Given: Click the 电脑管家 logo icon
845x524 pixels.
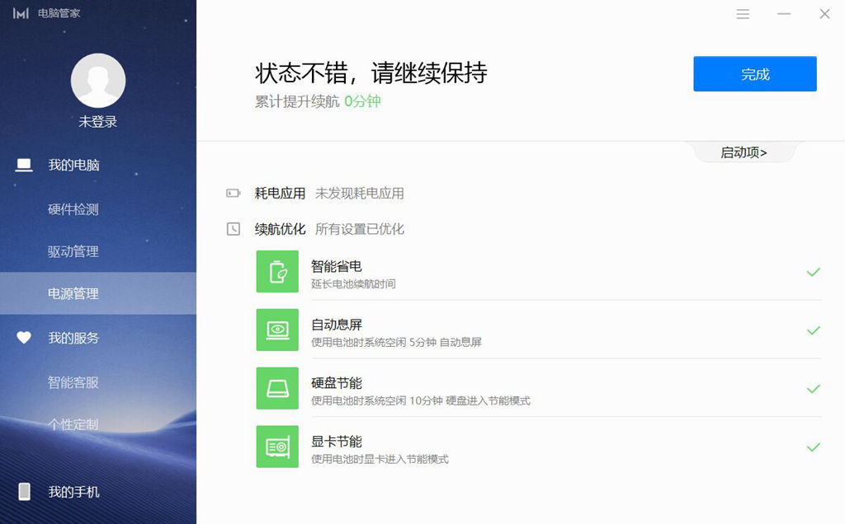Looking at the screenshot, I should (21, 13).
